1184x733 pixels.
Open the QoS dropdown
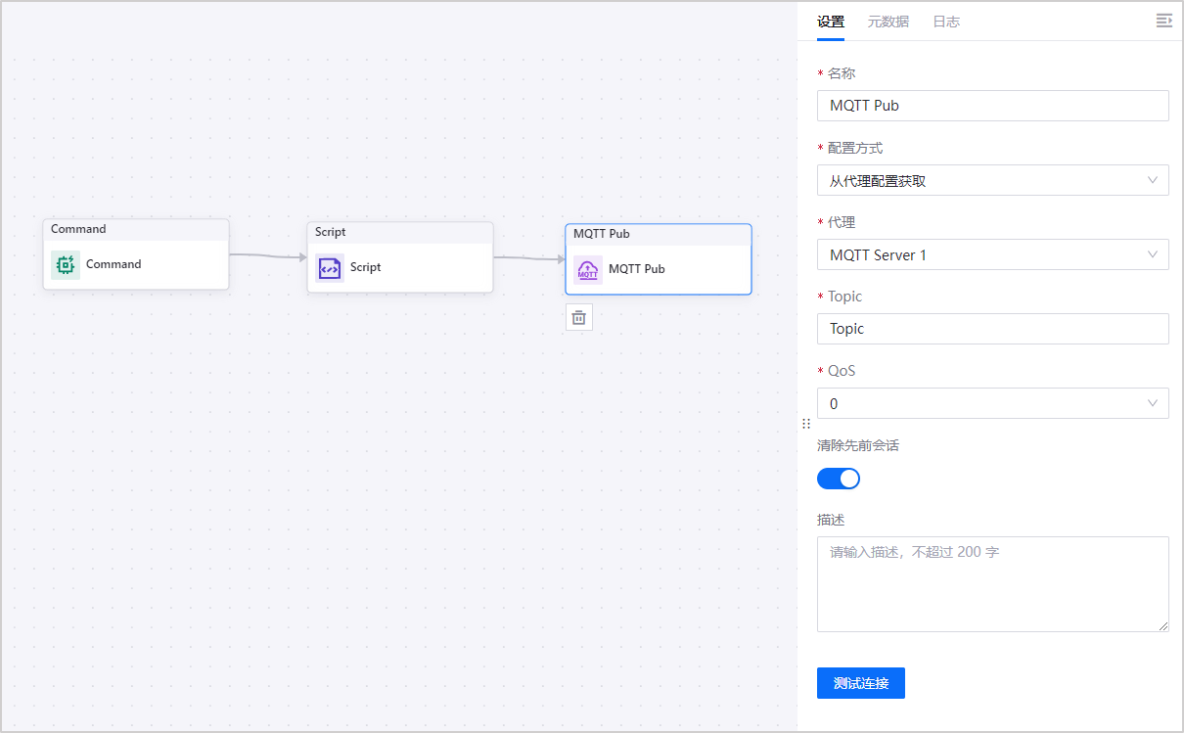tap(992, 403)
